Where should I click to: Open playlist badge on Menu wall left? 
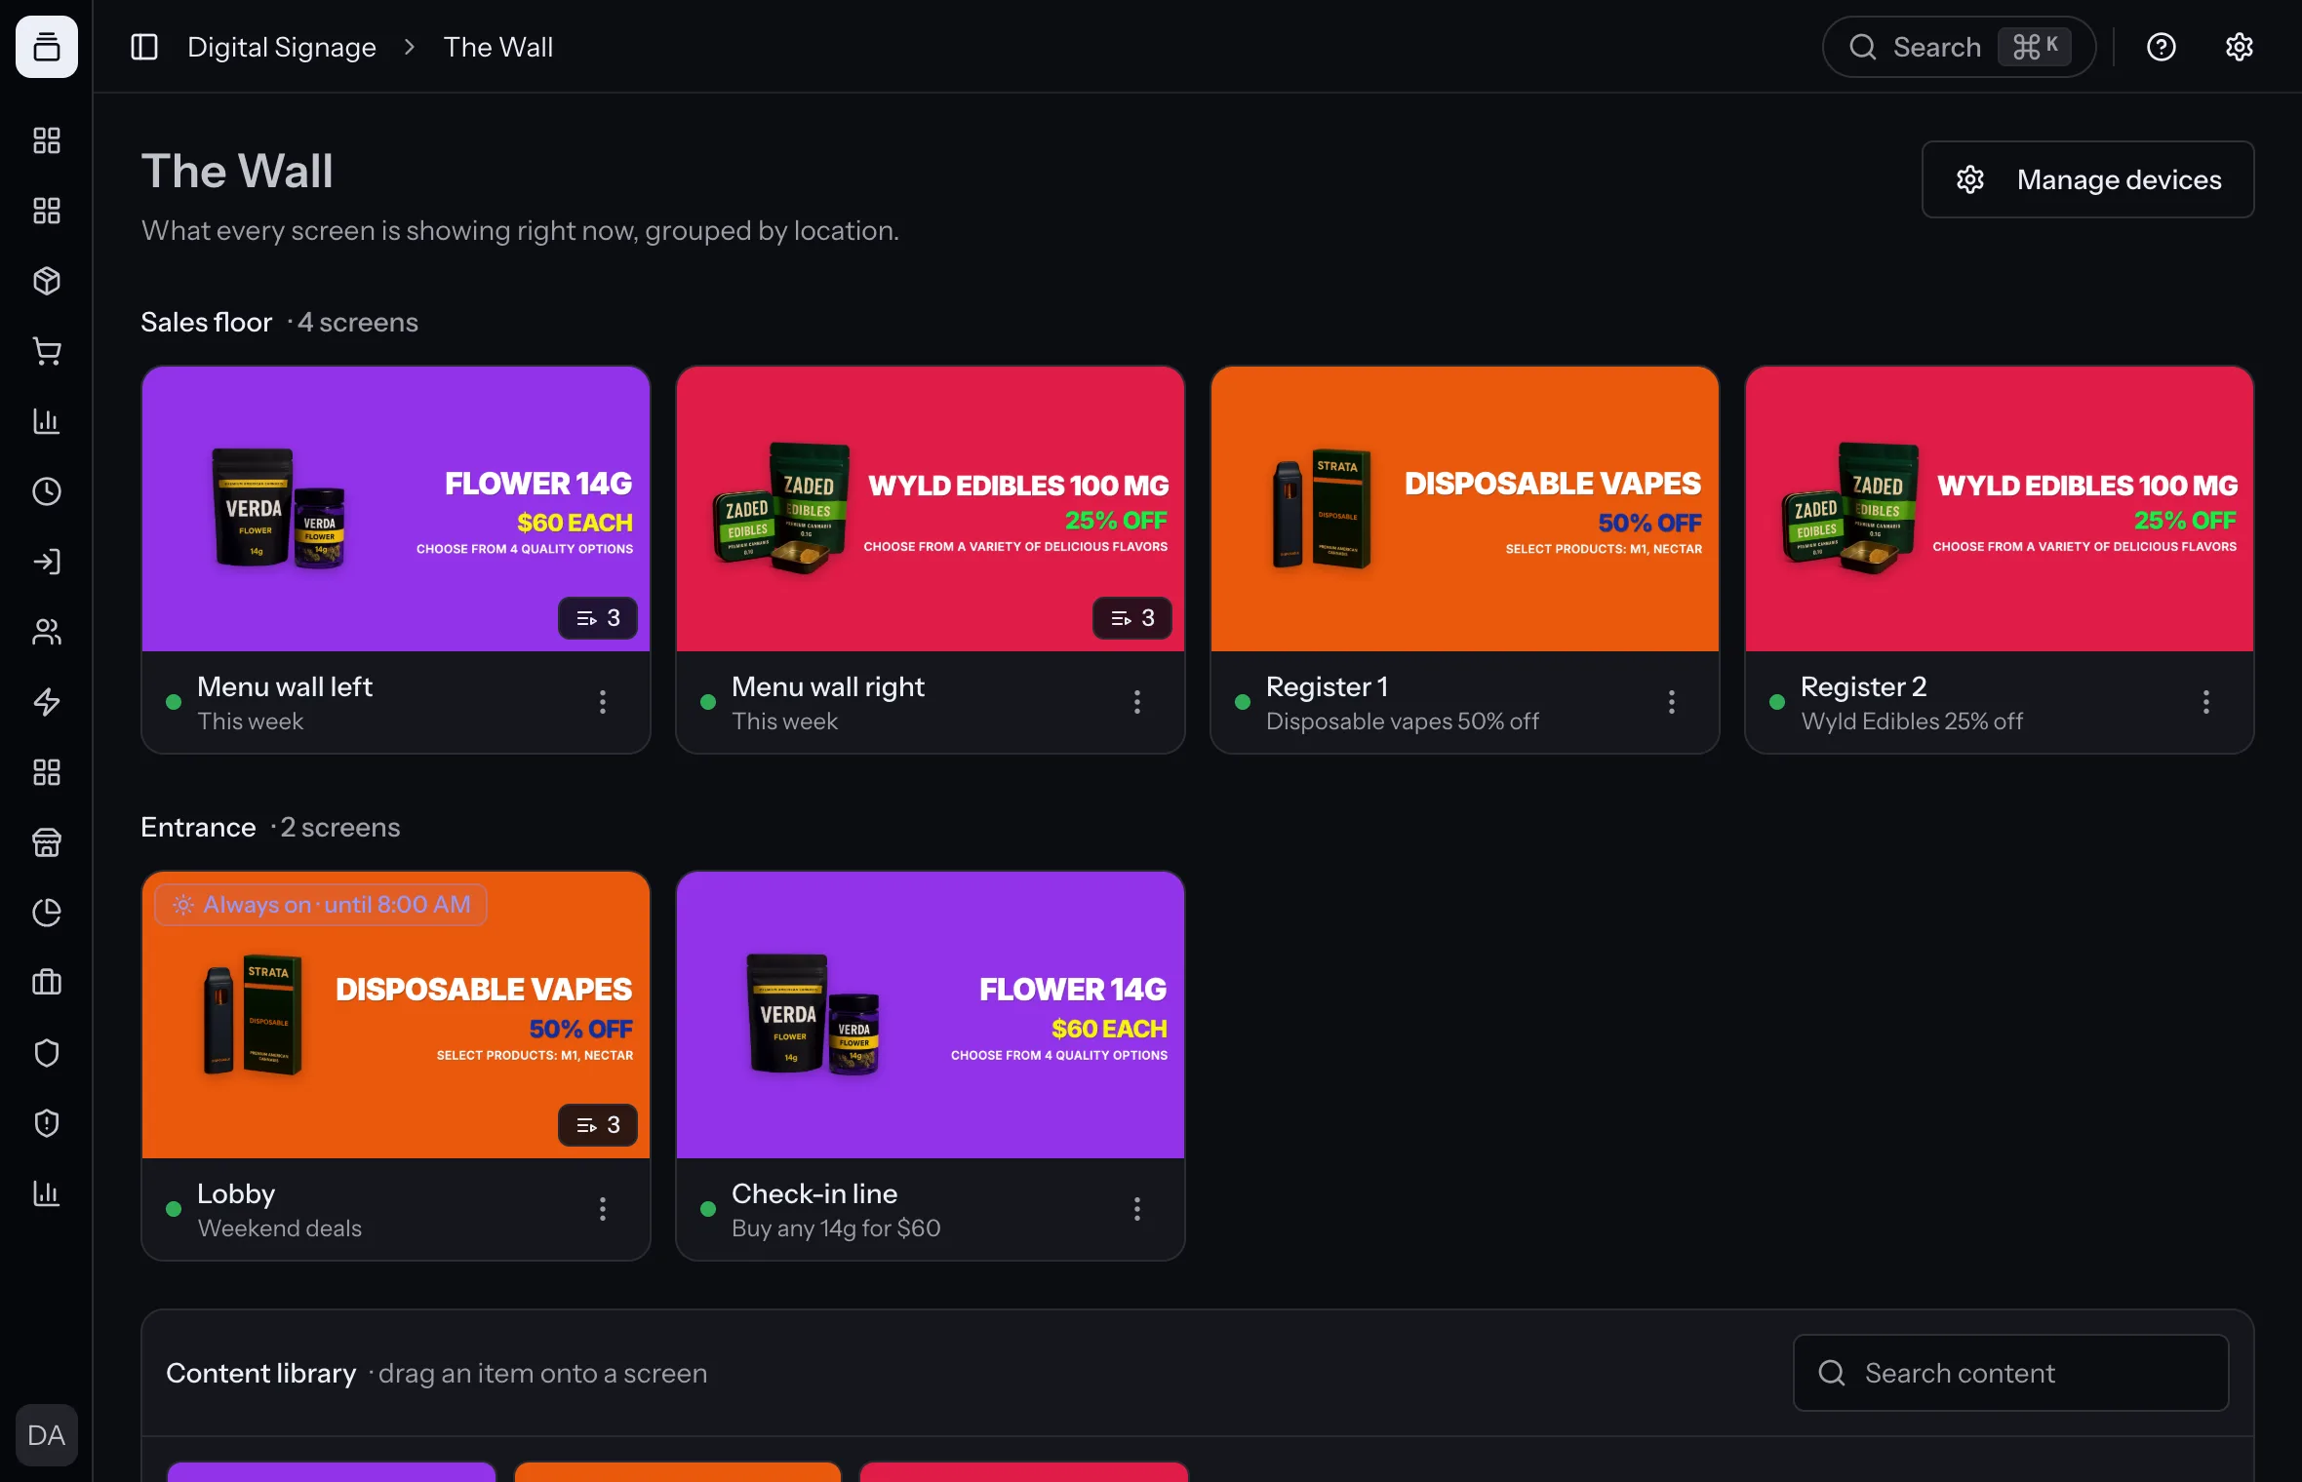(x=598, y=618)
